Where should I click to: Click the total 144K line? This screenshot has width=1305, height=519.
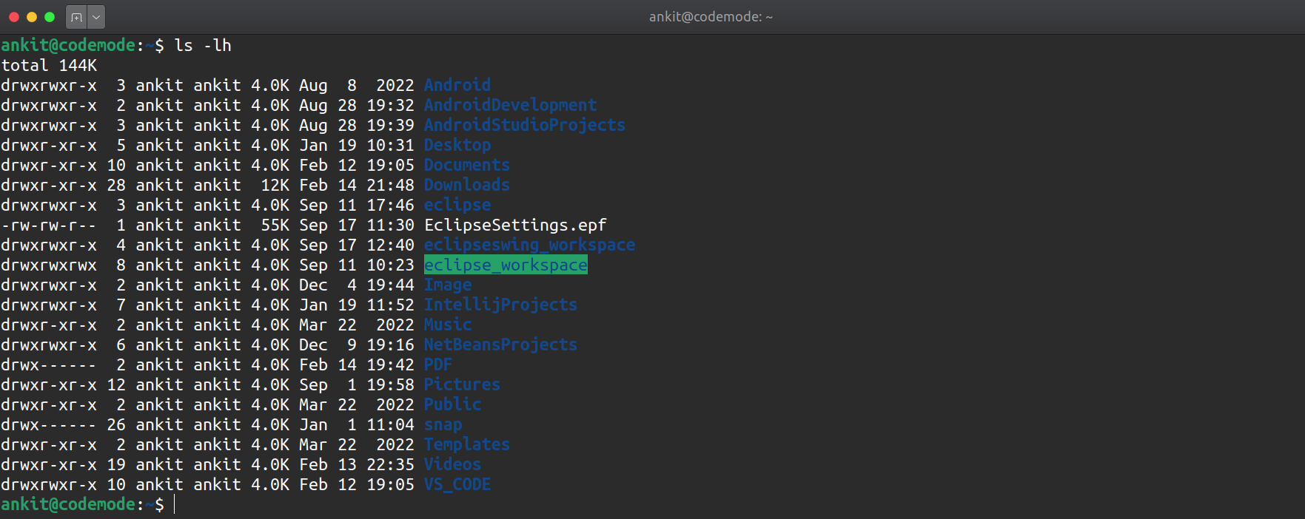click(x=49, y=65)
